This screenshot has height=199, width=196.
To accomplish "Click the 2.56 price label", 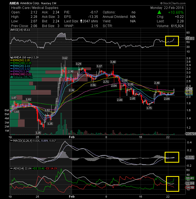I will [93, 85].
